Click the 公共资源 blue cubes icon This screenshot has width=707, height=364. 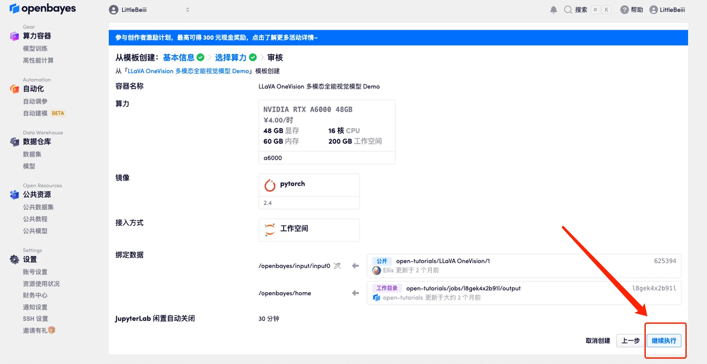tap(14, 195)
